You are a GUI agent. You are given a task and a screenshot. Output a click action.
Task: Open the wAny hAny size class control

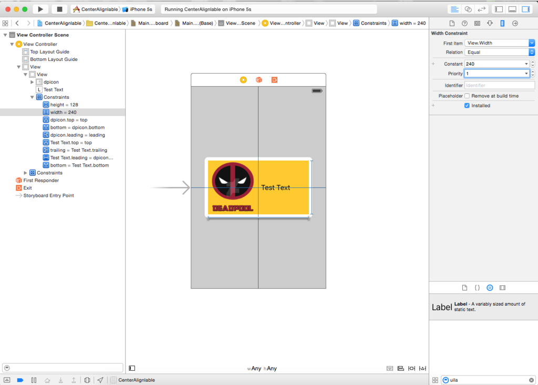262,368
